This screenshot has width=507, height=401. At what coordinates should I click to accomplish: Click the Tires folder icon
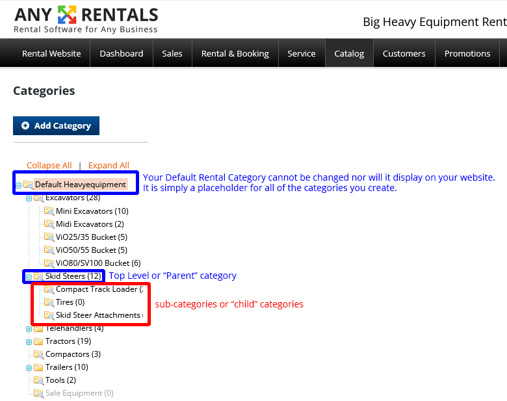(x=49, y=302)
